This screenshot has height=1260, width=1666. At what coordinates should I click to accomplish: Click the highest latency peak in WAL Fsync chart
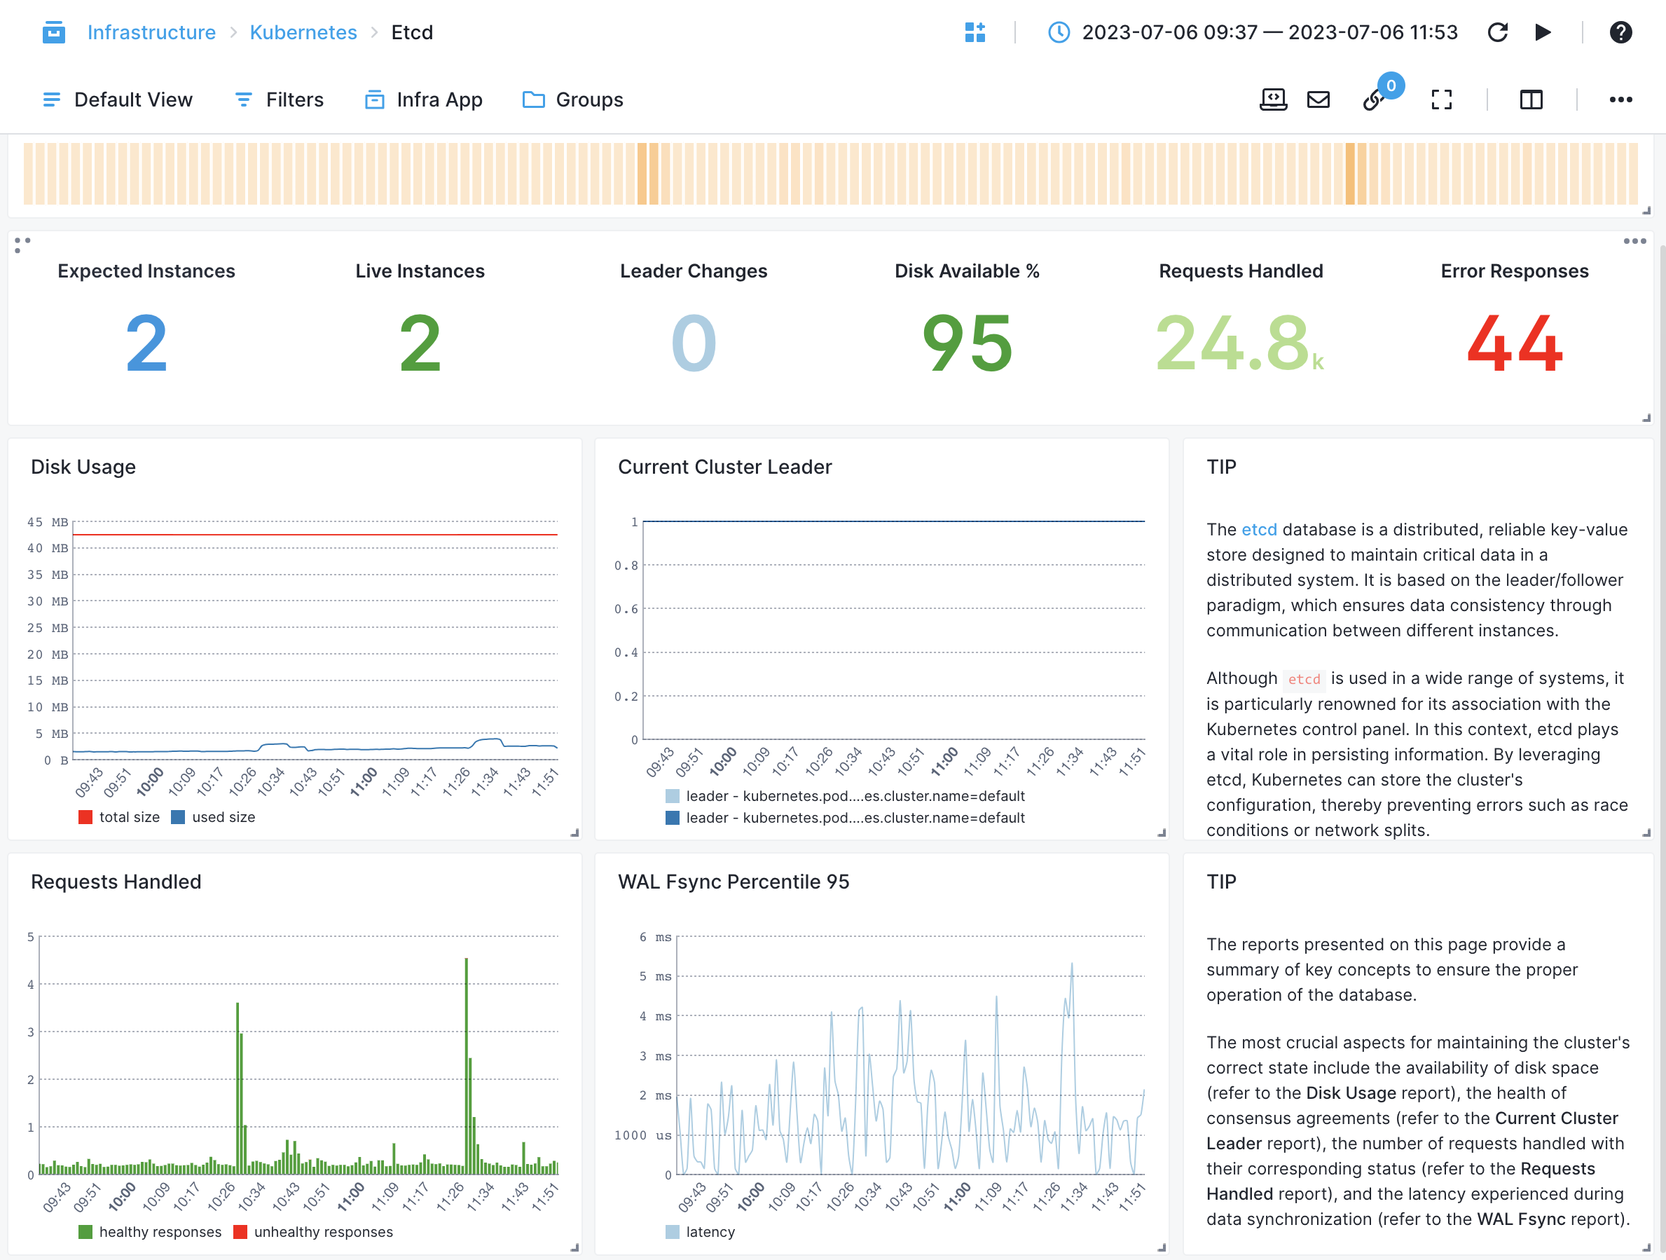(x=1071, y=964)
